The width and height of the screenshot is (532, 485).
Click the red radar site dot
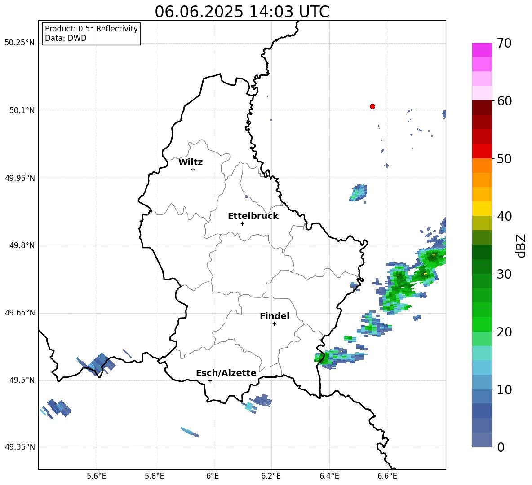click(x=372, y=106)
